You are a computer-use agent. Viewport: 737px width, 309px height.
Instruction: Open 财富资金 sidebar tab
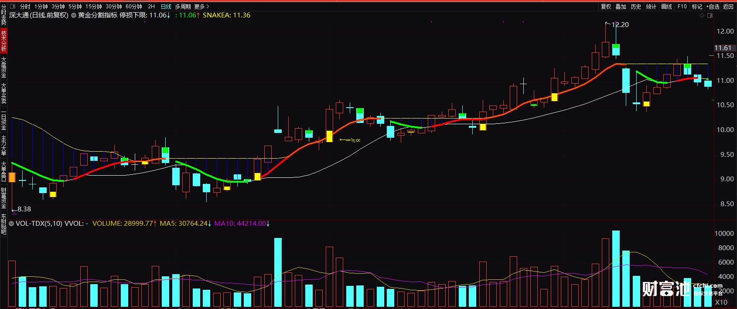click(3, 198)
